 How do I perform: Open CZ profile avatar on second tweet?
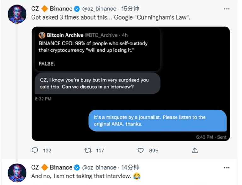tap(17, 172)
